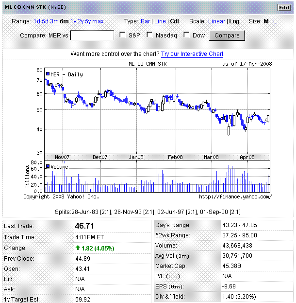Switch chart range to 1y

click(x=73, y=21)
